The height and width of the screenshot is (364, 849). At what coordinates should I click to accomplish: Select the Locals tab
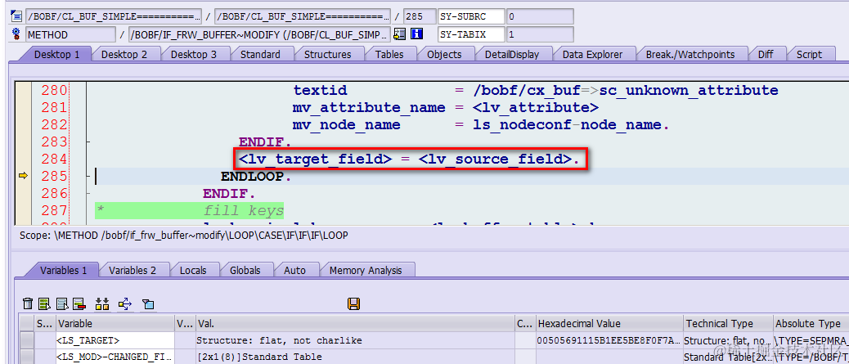tap(193, 270)
